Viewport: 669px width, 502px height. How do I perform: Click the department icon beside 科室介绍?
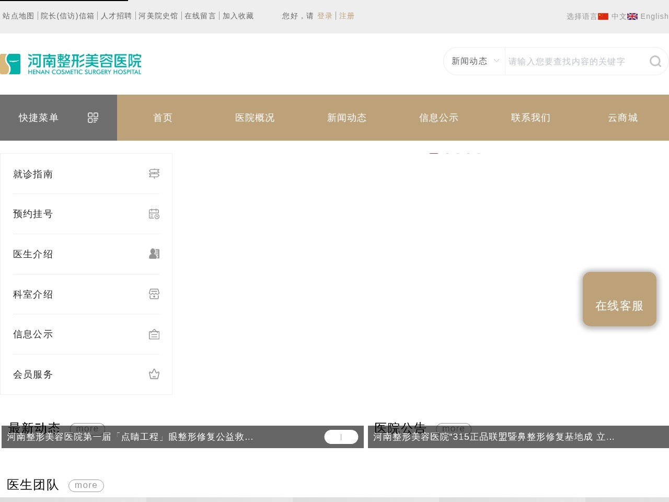pos(154,294)
